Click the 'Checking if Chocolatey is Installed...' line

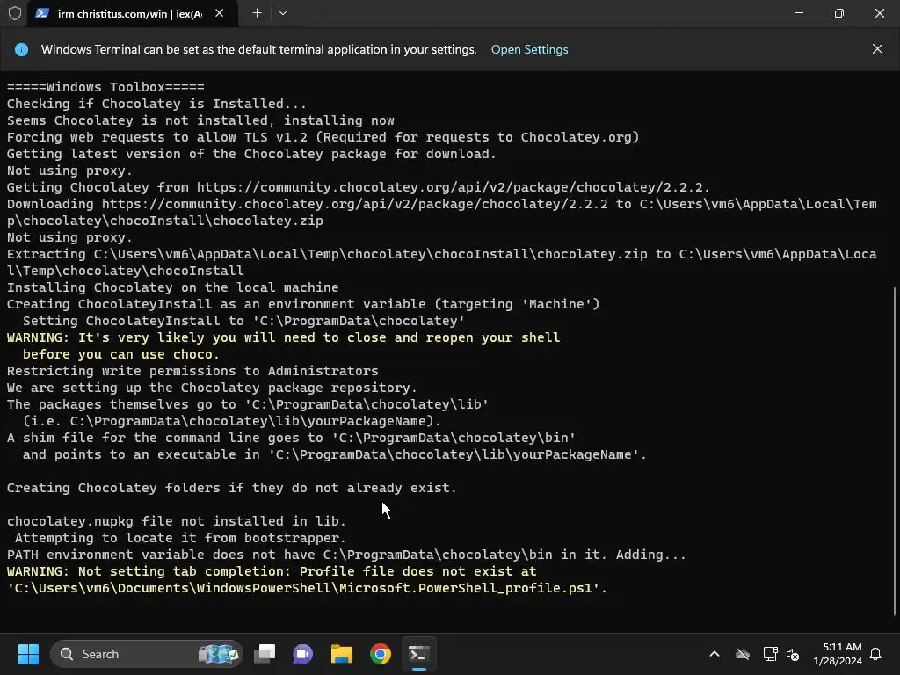point(156,104)
